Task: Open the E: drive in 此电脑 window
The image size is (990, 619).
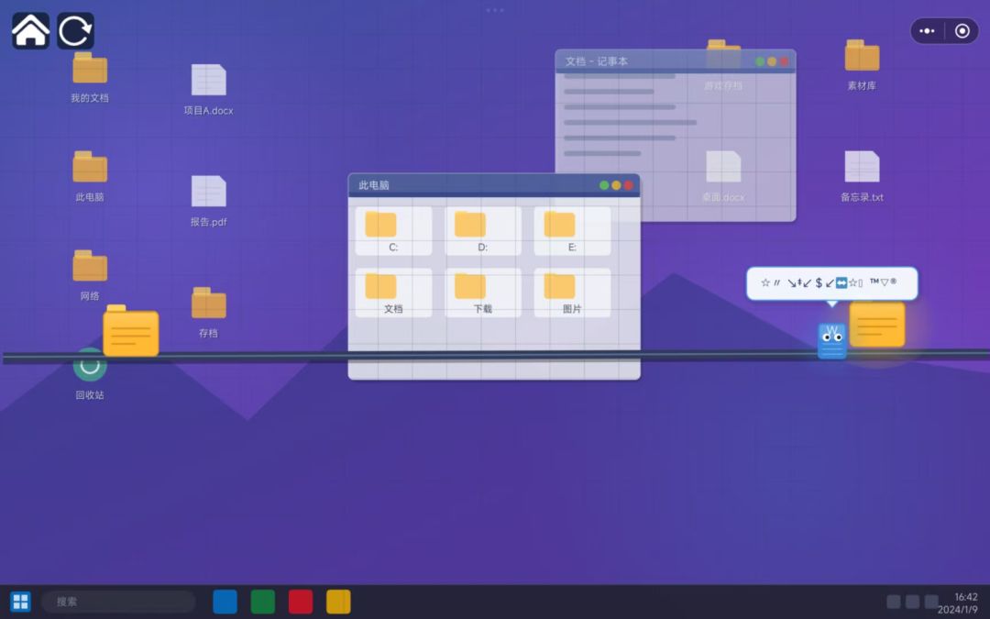Action: click(x=572, y=231)
